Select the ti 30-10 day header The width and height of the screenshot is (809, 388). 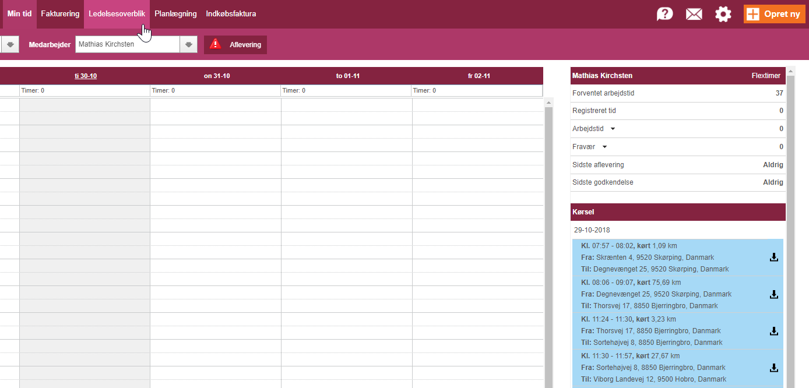point(86,76)
